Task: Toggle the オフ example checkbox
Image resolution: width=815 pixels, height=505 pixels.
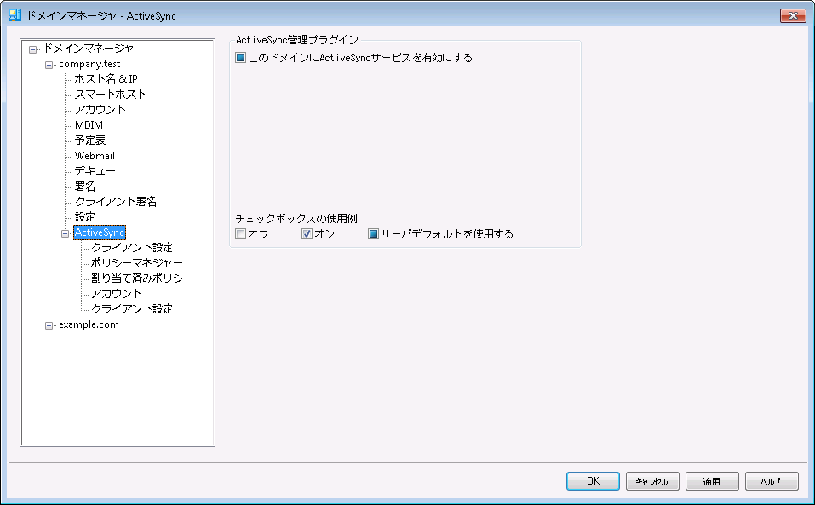Action: click(241, 234)
